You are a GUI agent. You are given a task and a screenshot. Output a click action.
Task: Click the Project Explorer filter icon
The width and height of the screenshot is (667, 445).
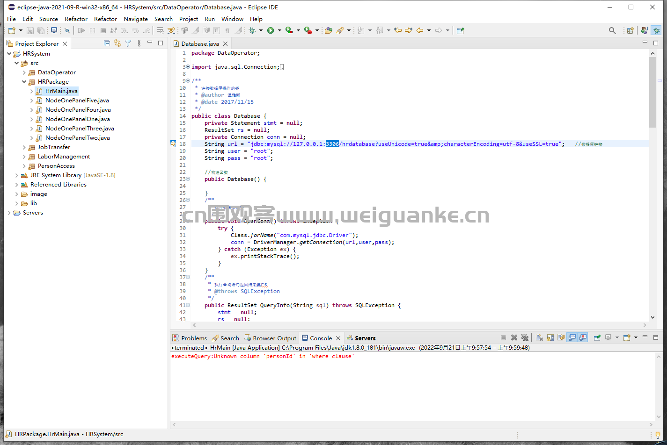point(128,43)
